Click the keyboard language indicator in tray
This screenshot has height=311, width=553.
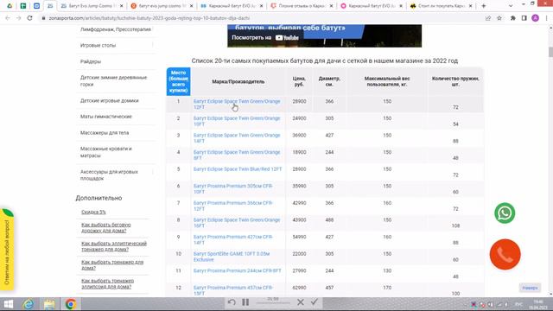[x=518, y=304]
